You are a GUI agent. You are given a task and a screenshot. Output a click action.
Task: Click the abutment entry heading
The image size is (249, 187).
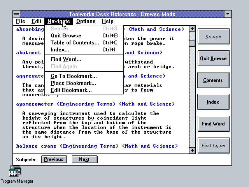[28, 53]
